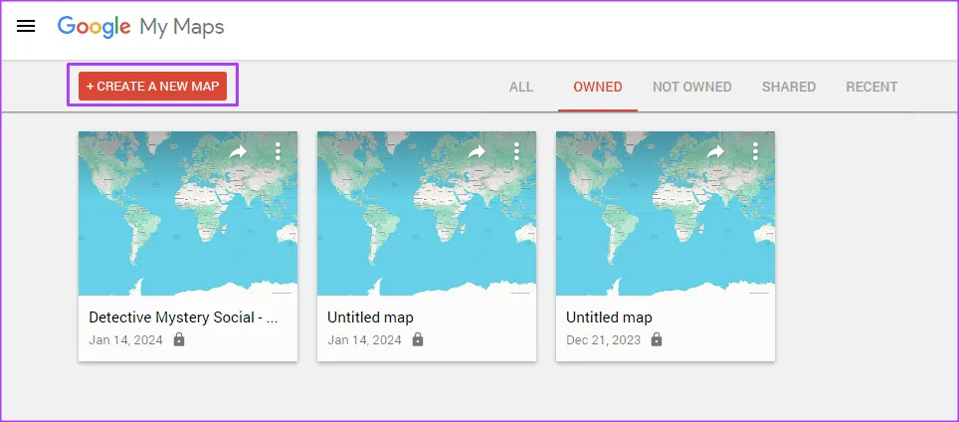Open three-dot menu on Detective Mystery Social map
The height and width of the screenshot is (422, 959).
(x=278, y=151)
